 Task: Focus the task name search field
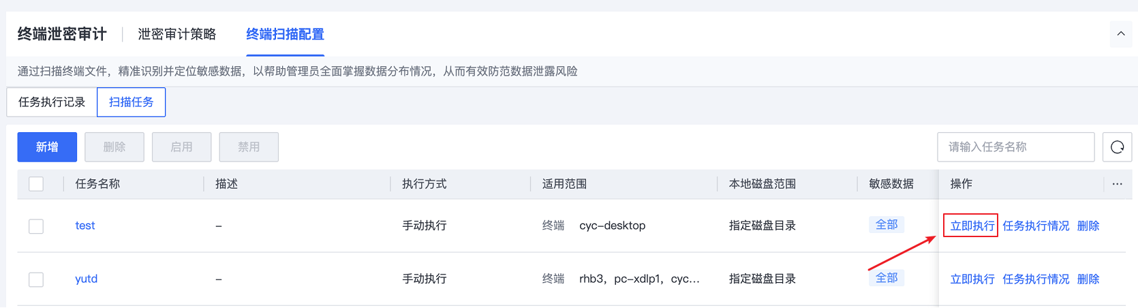click(x=1015, y=147)
